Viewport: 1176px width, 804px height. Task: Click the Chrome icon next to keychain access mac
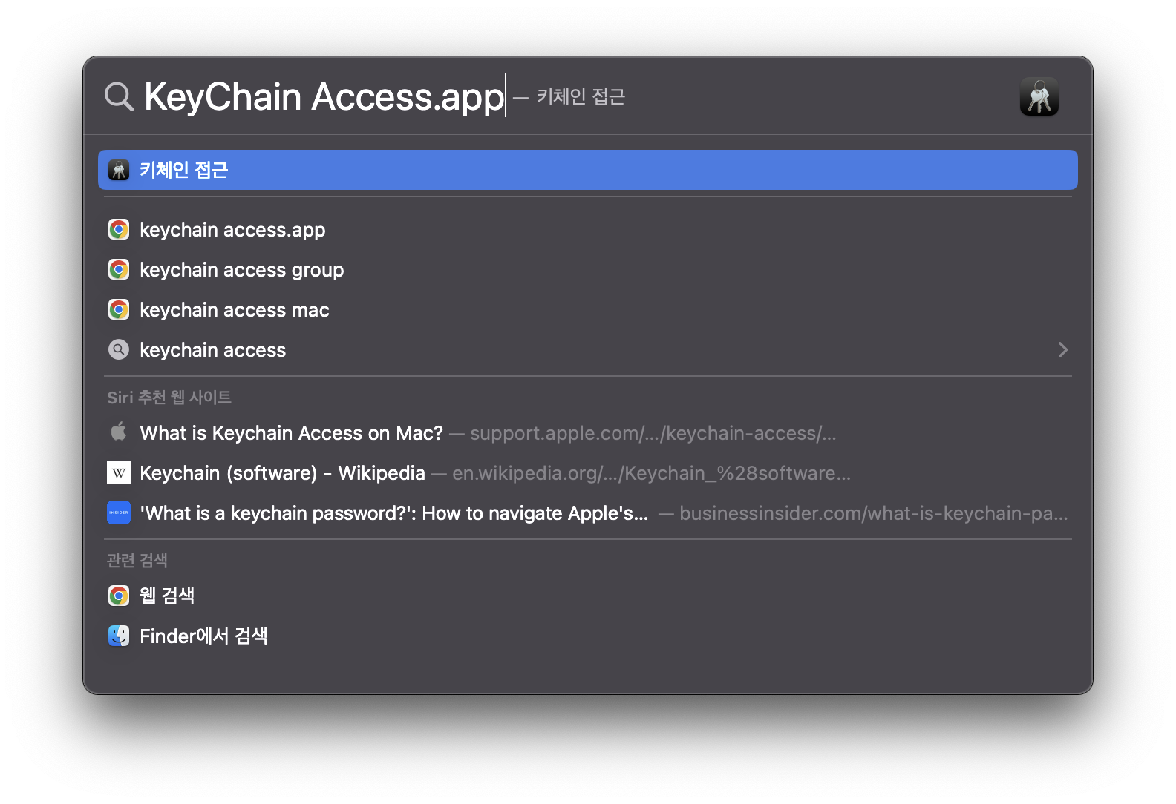pyautogui.click(x=119, y=309)
